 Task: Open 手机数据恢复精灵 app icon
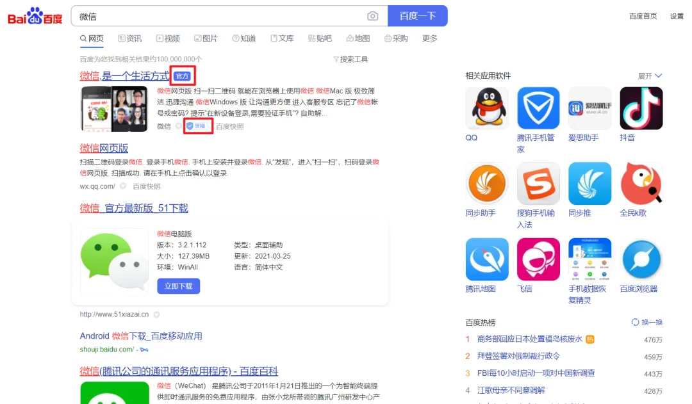pos(589,259)
